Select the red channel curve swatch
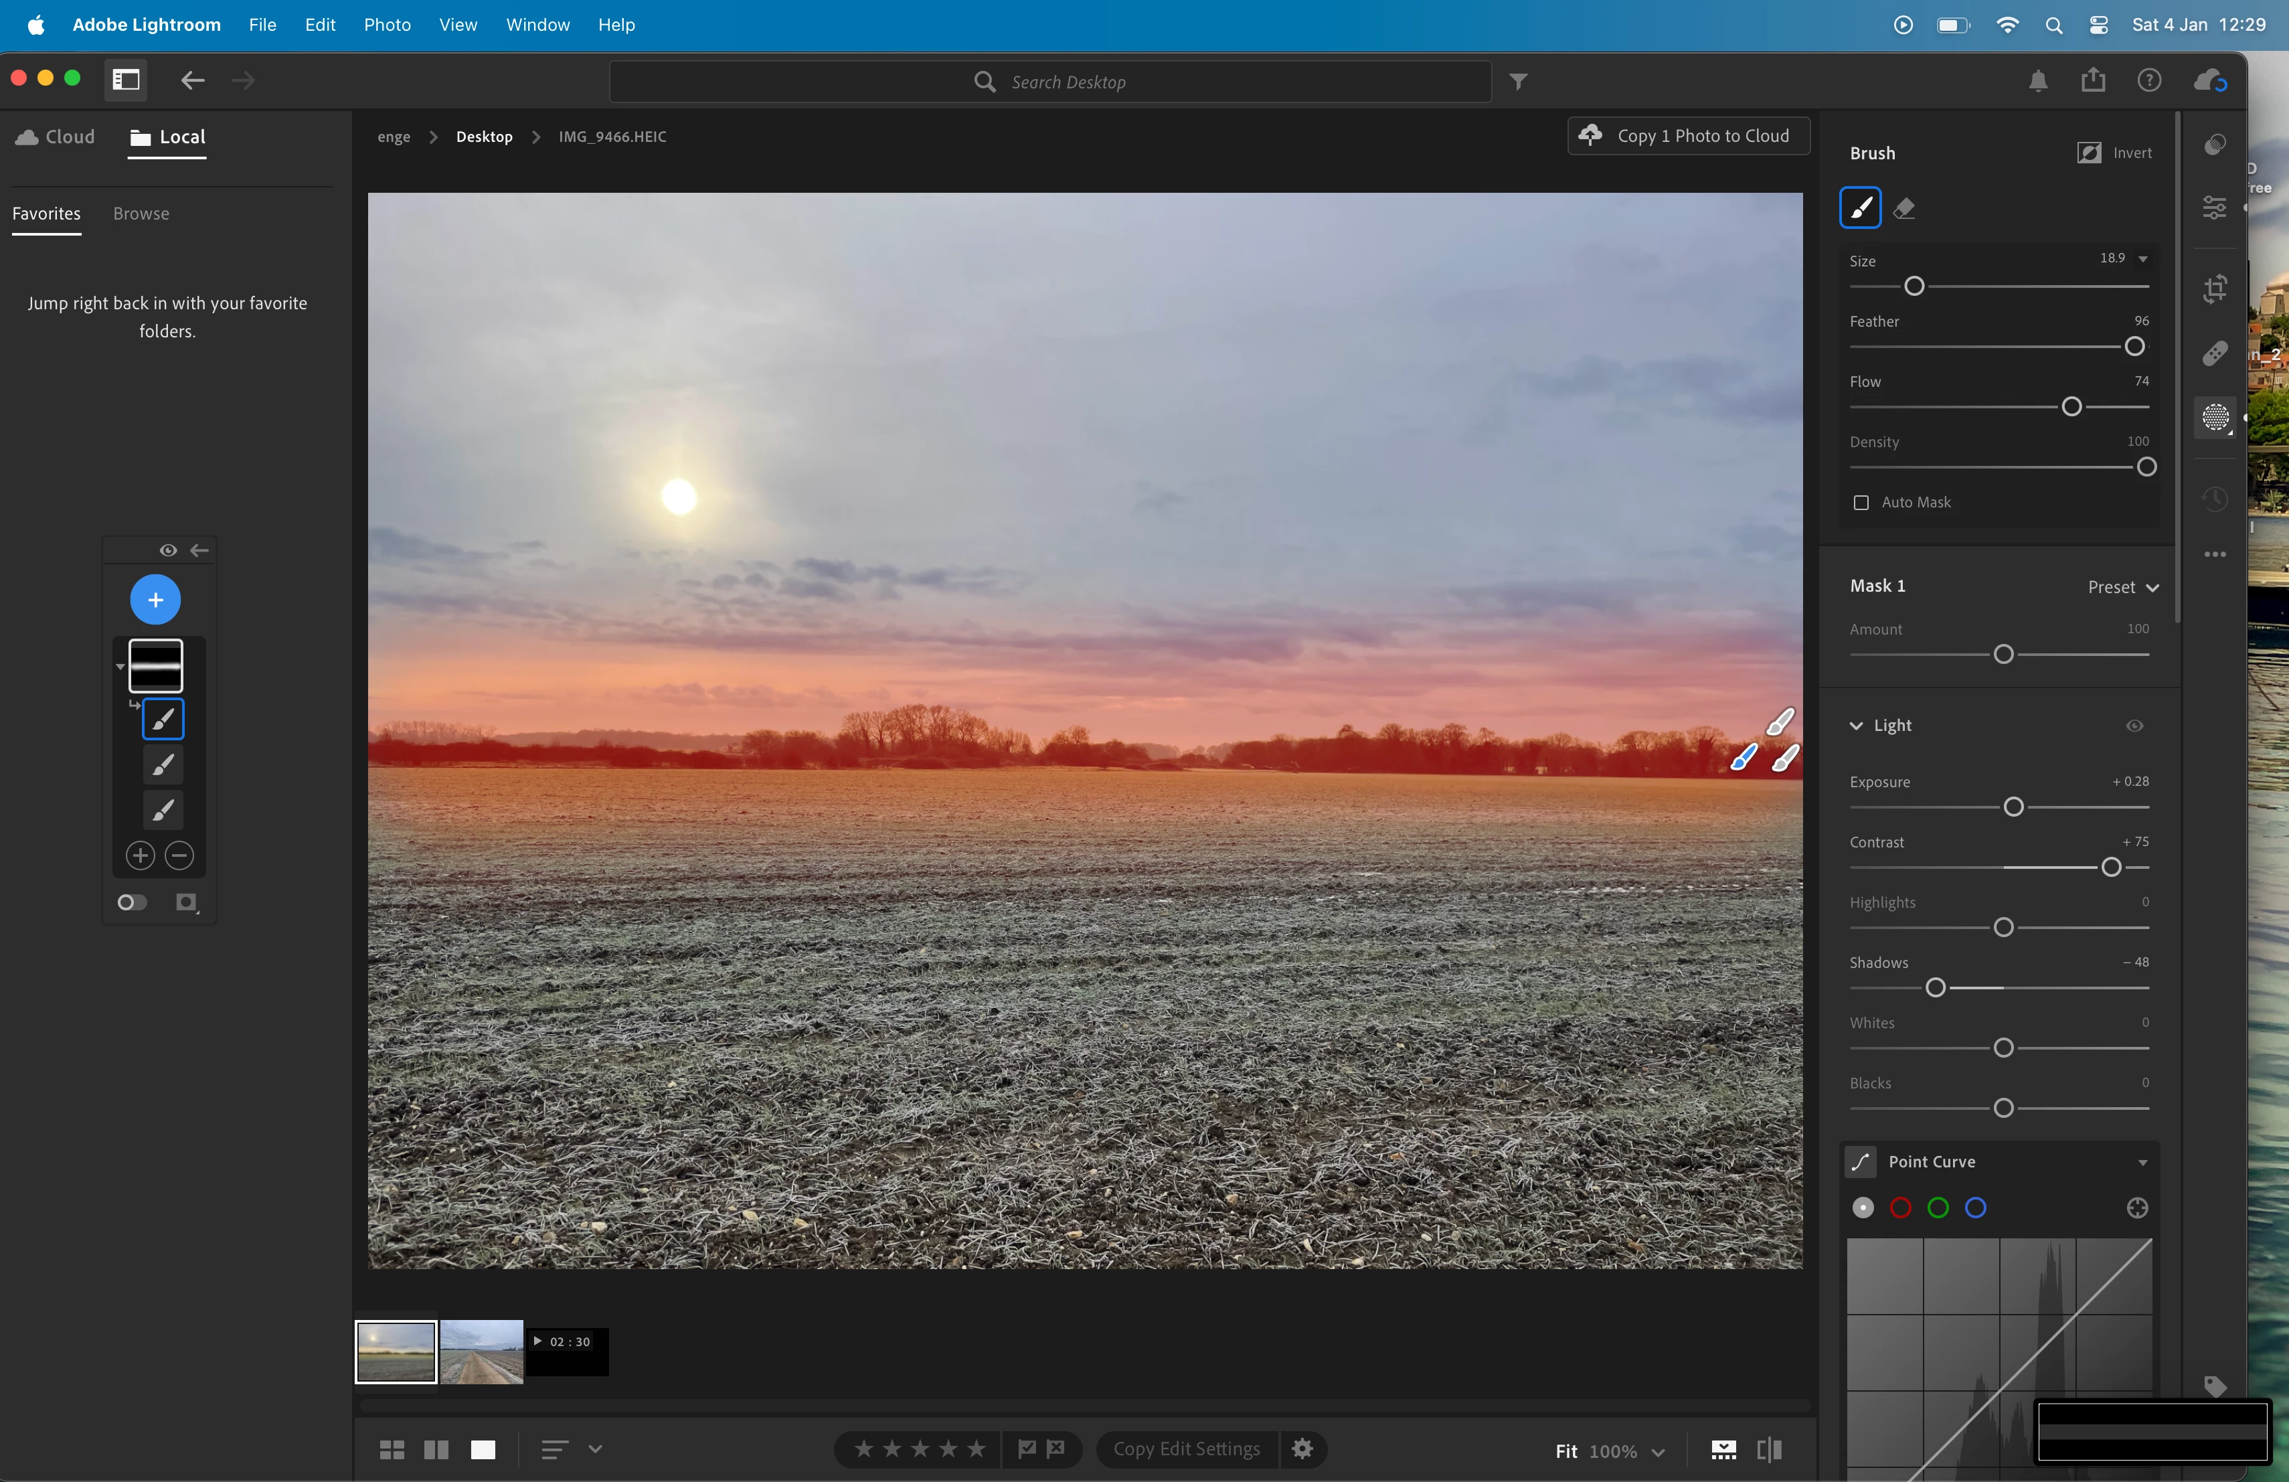The image size is (2289, 1482). click(1900, 1208)
